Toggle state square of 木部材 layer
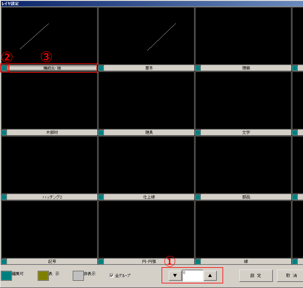Image resolution: width=303 pixels, height=288 pixels. point(4,133)
